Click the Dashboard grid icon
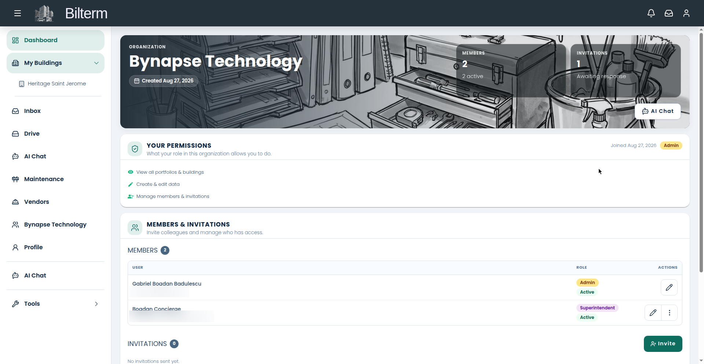 tap(15, 40)
